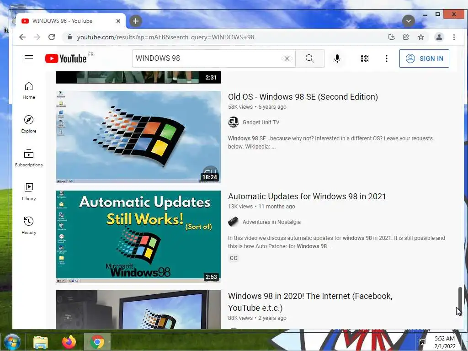The height and width of the screenshot is (351, 468).
Task: Focus the browser address bar URL
Action: pyautogui.click(x=165, y=37)
